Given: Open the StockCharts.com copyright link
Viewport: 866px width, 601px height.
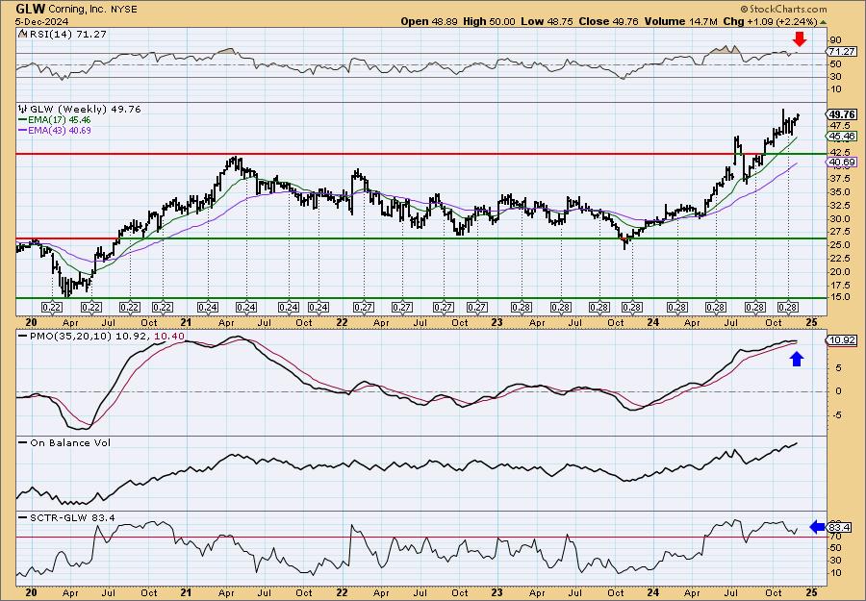Looking at the screenshot, I should pyautogui.click(x=783, y=9).
